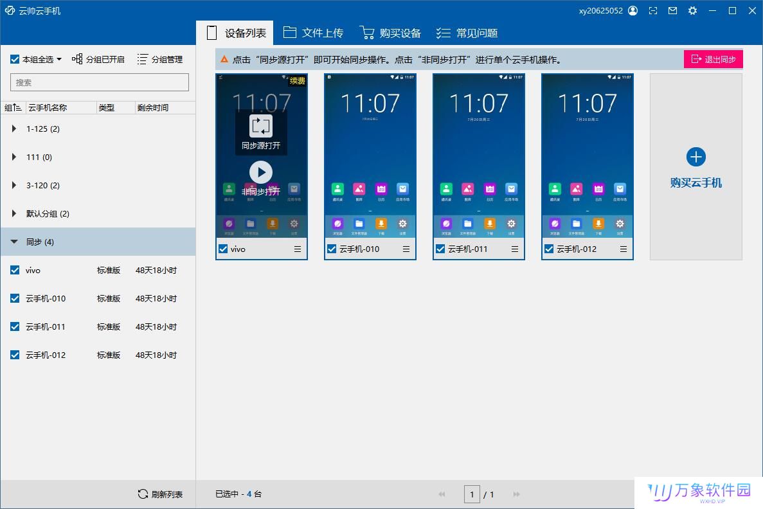Click the 分组管理 label

pos(167,59)
